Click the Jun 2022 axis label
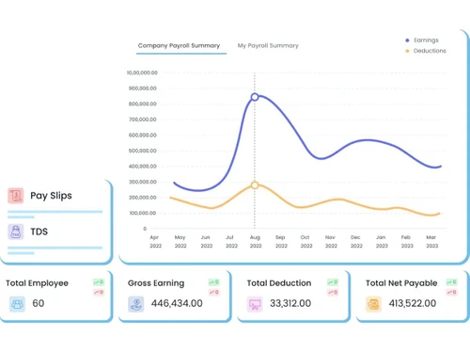470x353 pixels. pyautogui.click(x=206, y=242)
